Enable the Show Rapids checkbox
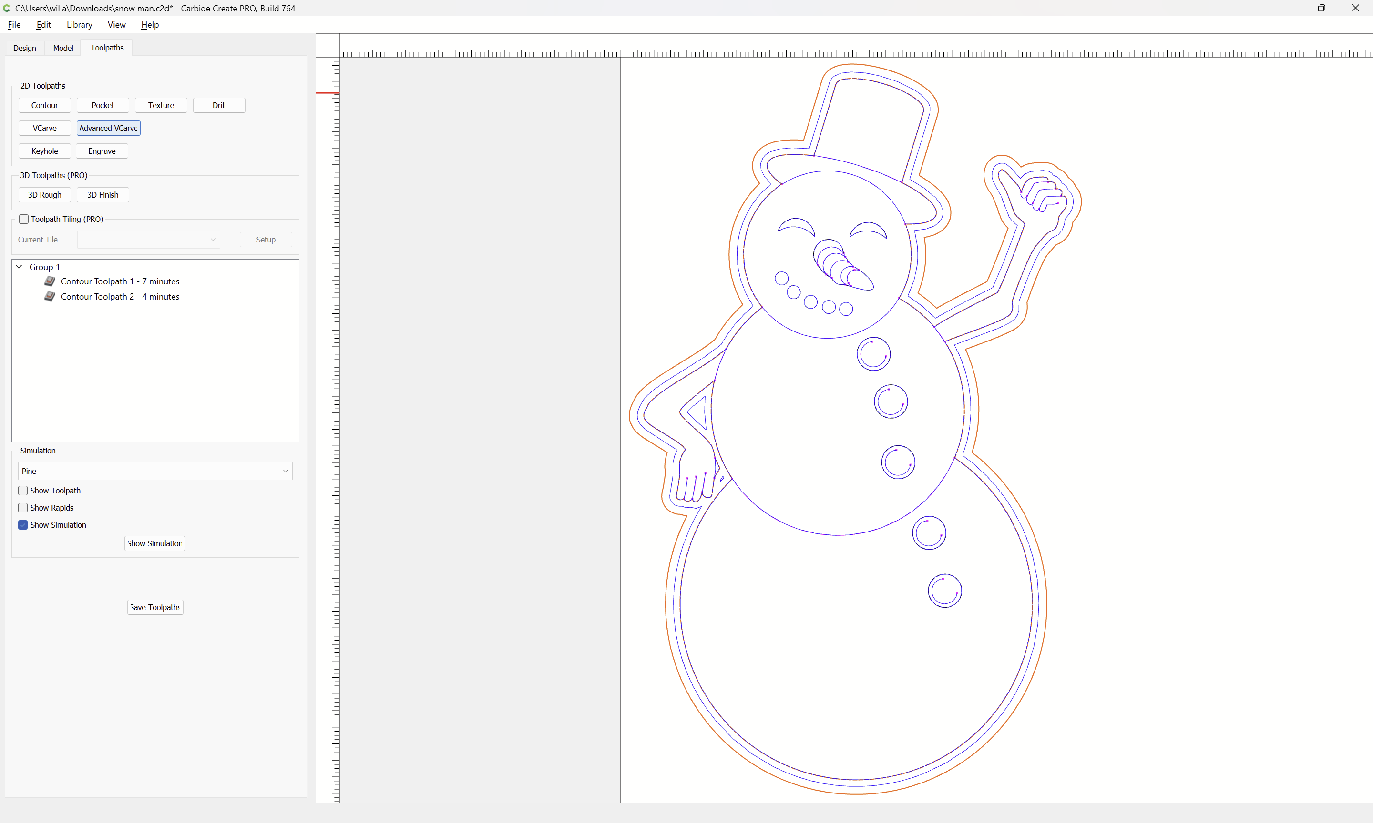This screenshot has width=1373, height=823. (x=23, y=508)
